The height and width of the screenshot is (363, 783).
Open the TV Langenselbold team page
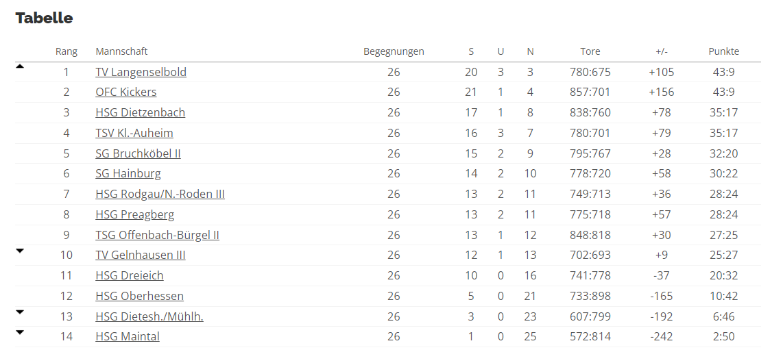click(x=141, y=72)
